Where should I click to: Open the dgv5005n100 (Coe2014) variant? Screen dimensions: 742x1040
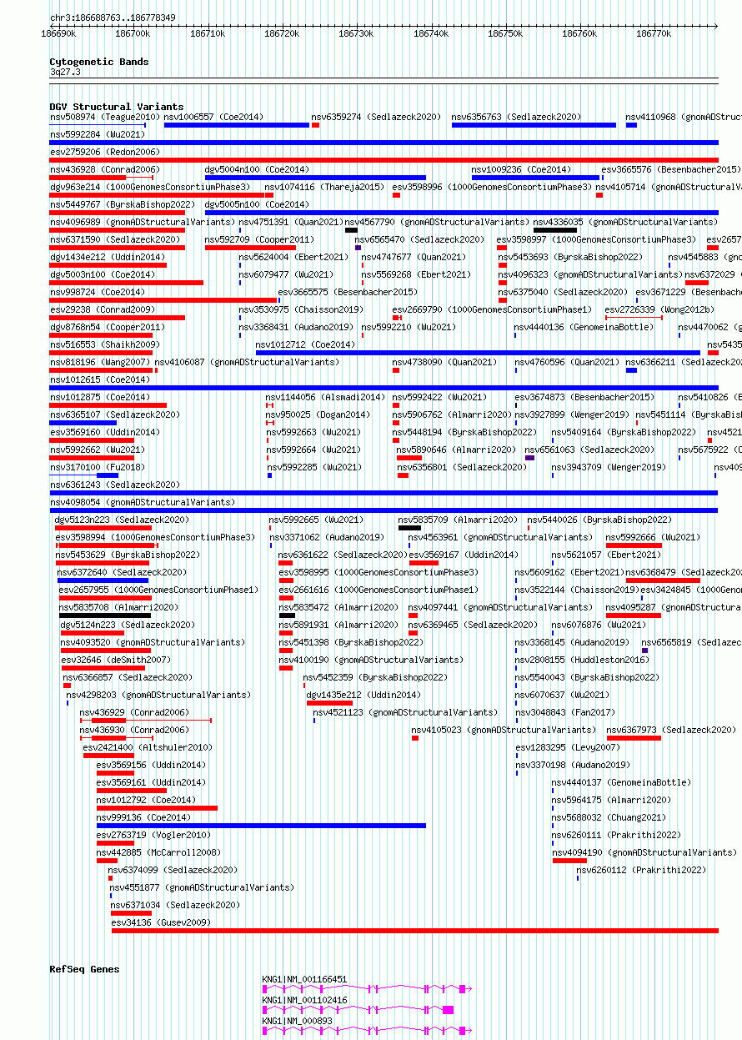coord(257,204)
